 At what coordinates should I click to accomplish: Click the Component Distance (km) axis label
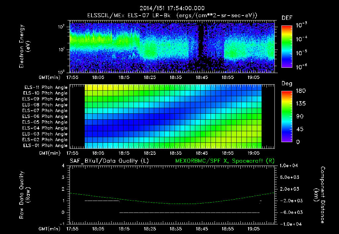coord(319,195)
